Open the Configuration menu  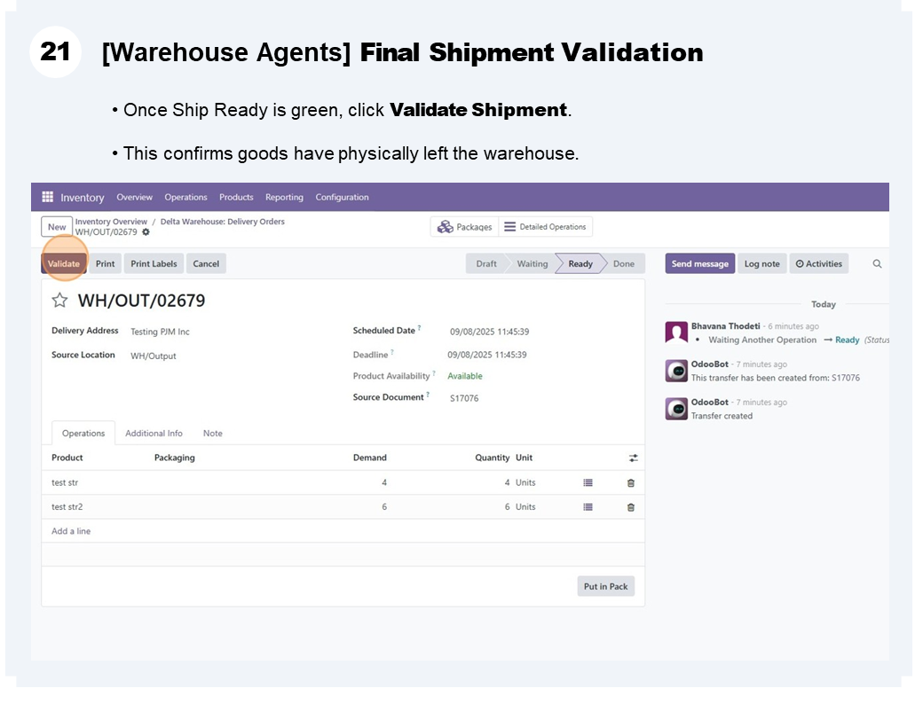pyautogui.click(x=342, y=197)
